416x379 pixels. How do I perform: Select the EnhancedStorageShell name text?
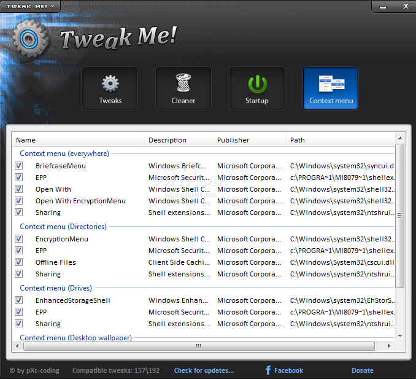pyautogui.click(x=72, y=300)
